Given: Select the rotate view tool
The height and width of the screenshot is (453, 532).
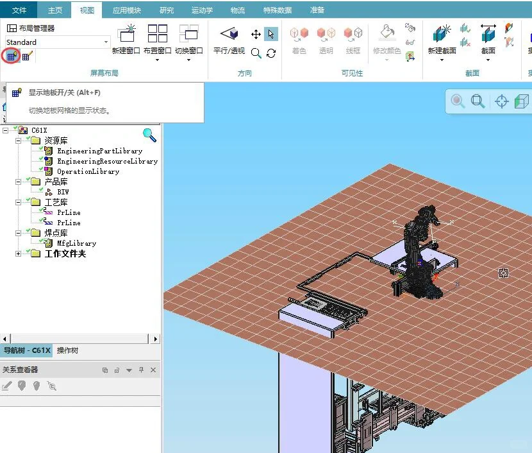Looking at the screenshot, I should point(271,53).
